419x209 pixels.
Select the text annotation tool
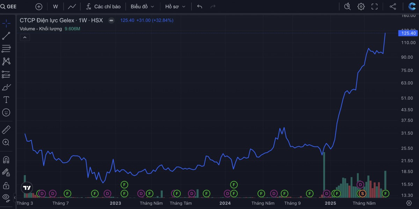(6, 100)
